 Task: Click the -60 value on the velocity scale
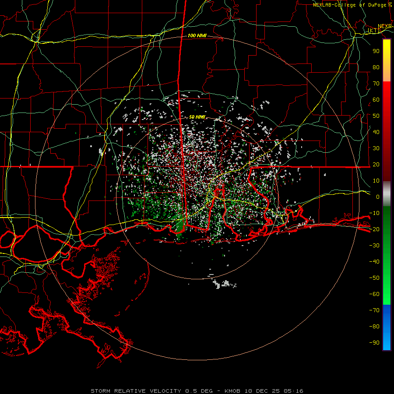pyautogui.click(x=374, y=294)
